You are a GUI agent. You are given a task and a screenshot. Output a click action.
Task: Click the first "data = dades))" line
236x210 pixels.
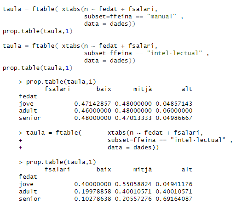point(109,24)
